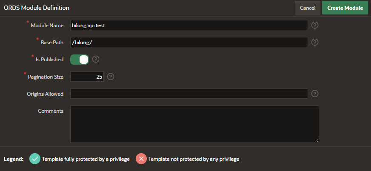Open help for the Base Path field

point(315,42)
